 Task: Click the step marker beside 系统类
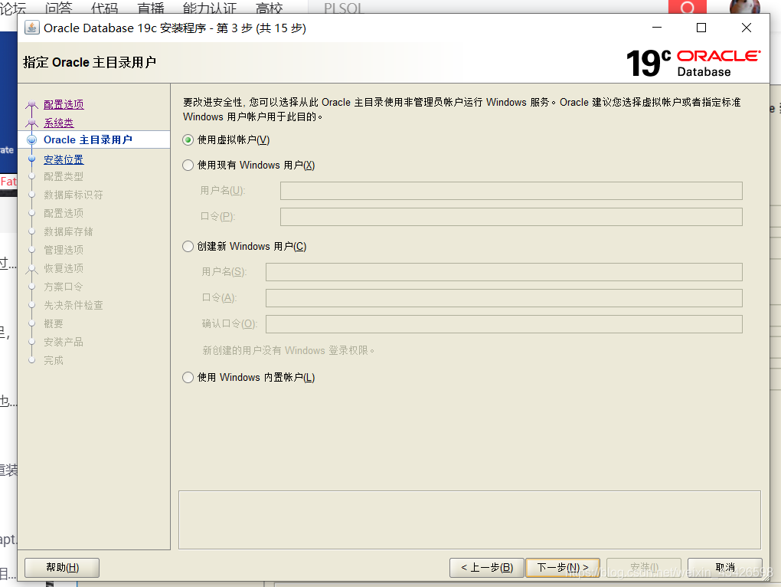pos(32,123)
